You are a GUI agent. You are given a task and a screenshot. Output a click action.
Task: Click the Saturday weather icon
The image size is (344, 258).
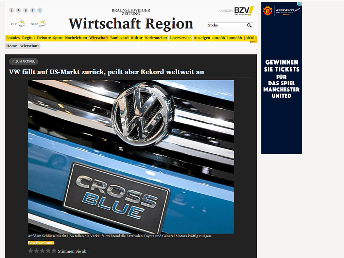point(42,23)
